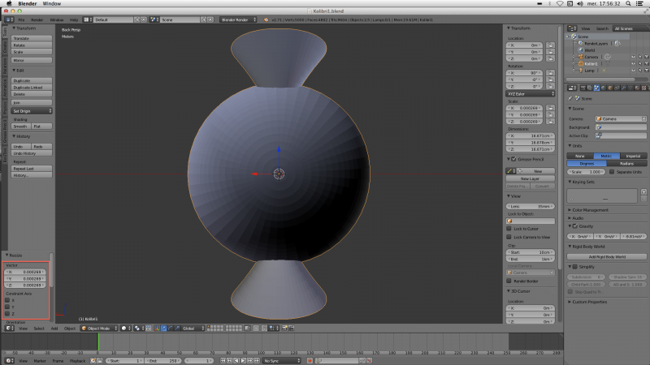Check the Separate Units option
The width and height of the screenshot is (650, 365).
pos(612,172)
